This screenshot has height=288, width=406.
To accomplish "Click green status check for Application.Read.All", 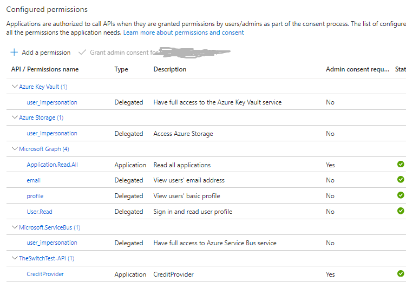I will (x=401, y=164).
